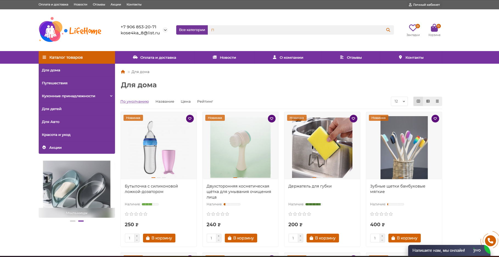Open the Все категории search dropdown
This screenshot has height=257, width=499.
(x=192, y=30)
